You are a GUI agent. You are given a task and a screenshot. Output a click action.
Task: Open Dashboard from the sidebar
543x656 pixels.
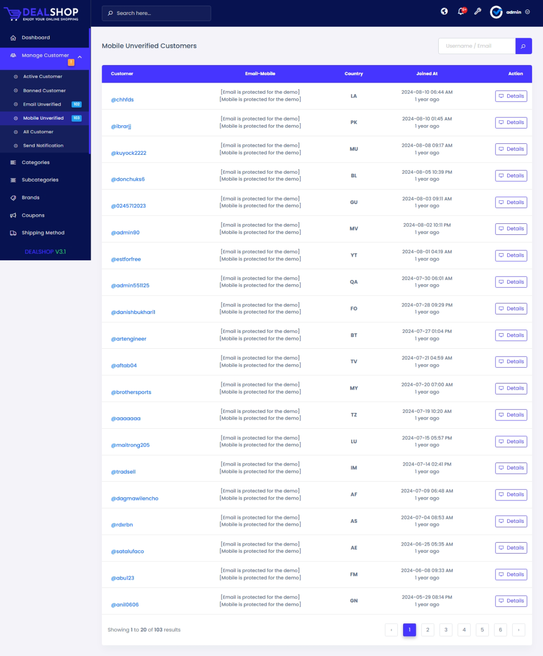click(x=36, y=38)
